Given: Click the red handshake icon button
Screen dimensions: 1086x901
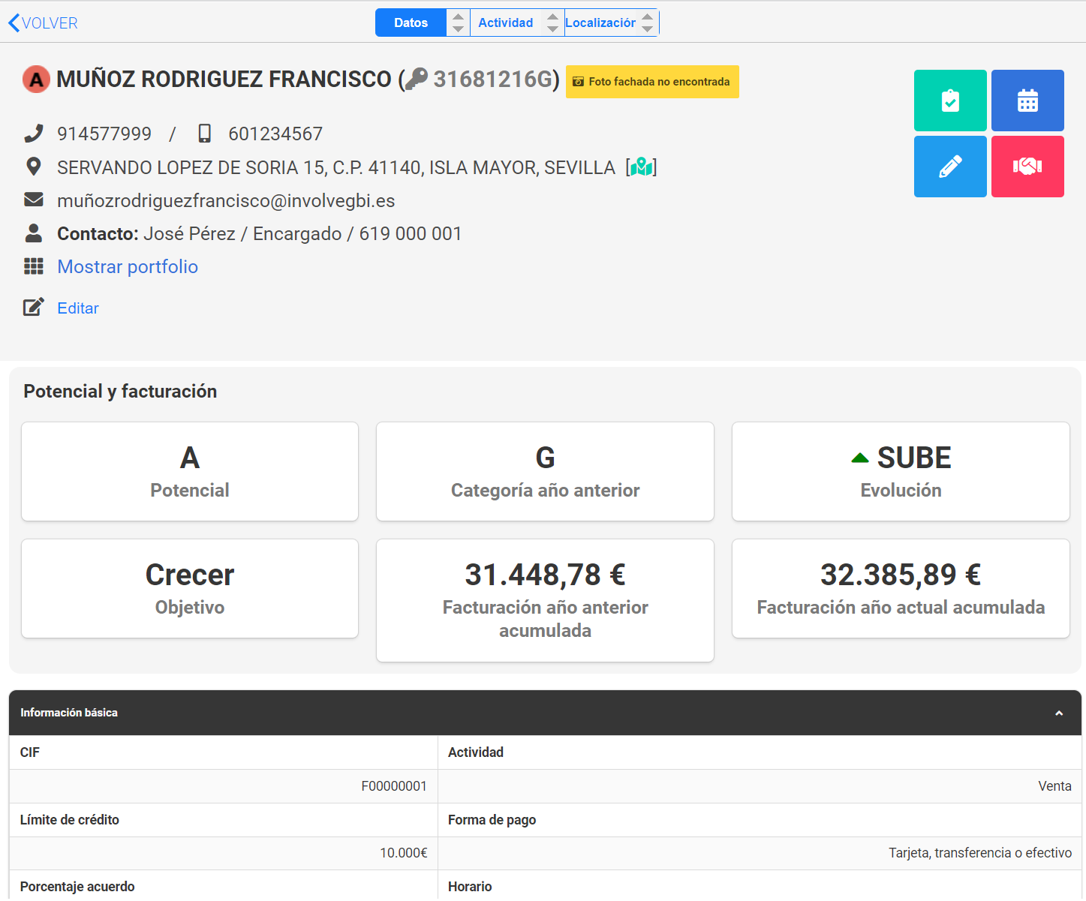Looking at the screenshot, I should pyautogui.click(x=1027, y=167).
